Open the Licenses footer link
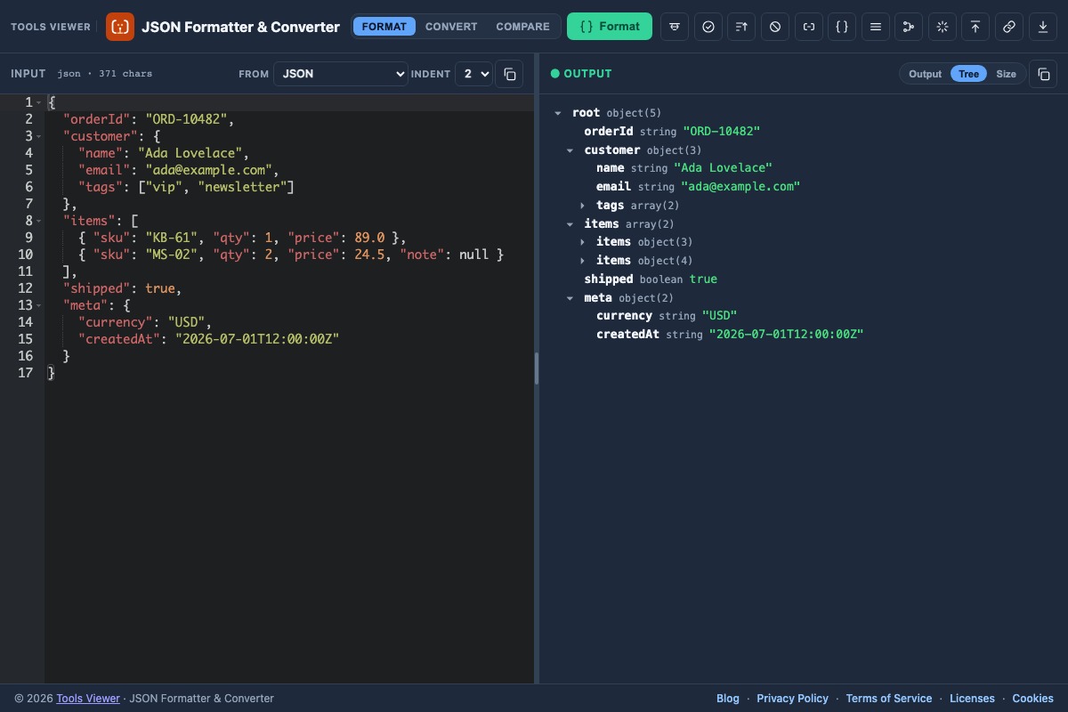 tap(972, 699)
